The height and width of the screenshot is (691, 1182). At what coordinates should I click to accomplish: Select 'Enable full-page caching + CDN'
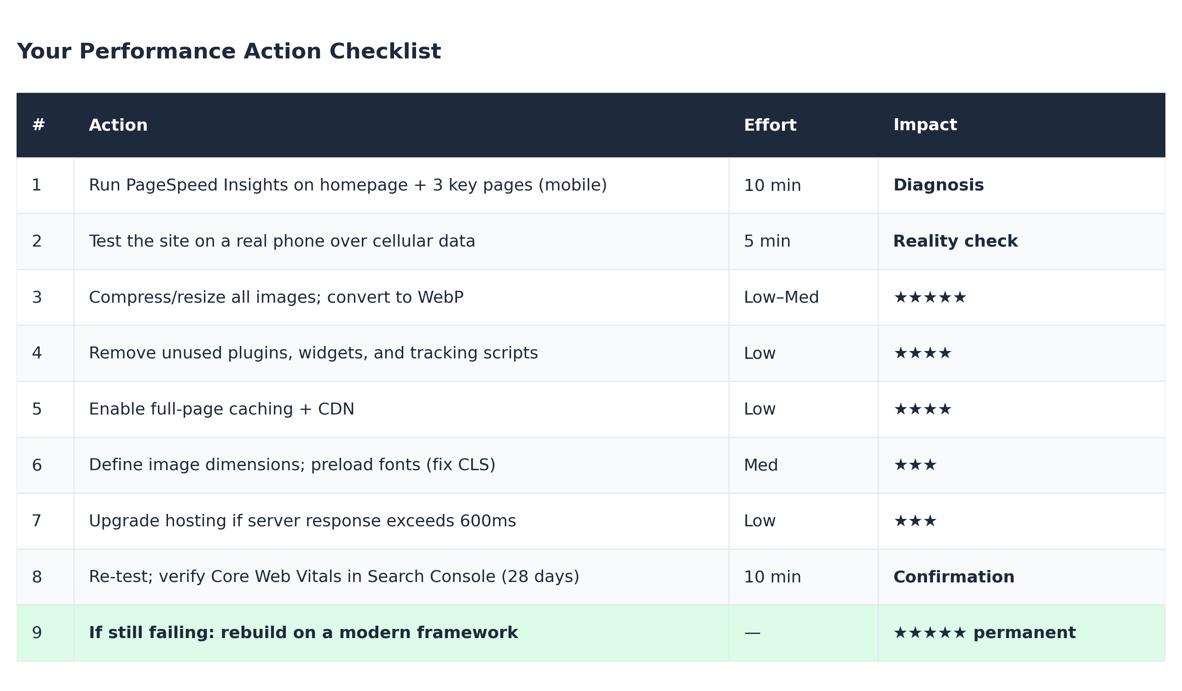(221, 410)
